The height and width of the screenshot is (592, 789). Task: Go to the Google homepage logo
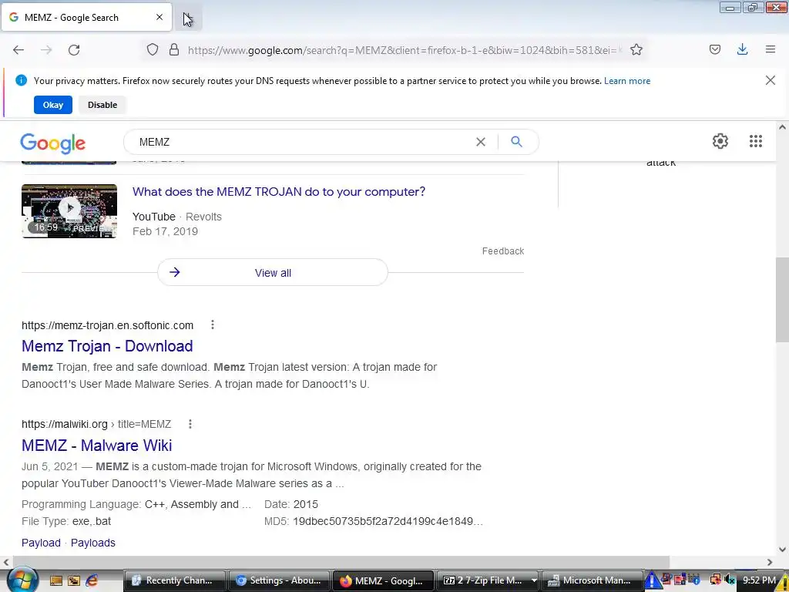point(53,143)
